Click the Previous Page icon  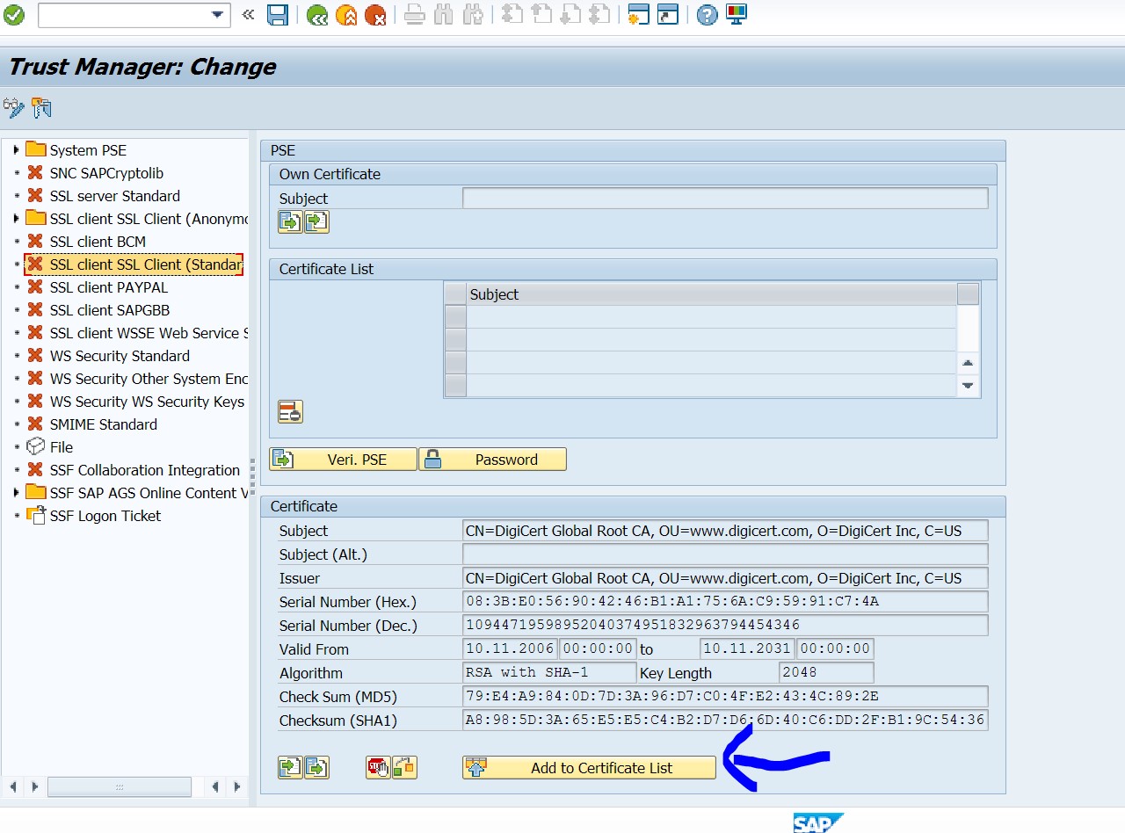(x=541, y=15)
